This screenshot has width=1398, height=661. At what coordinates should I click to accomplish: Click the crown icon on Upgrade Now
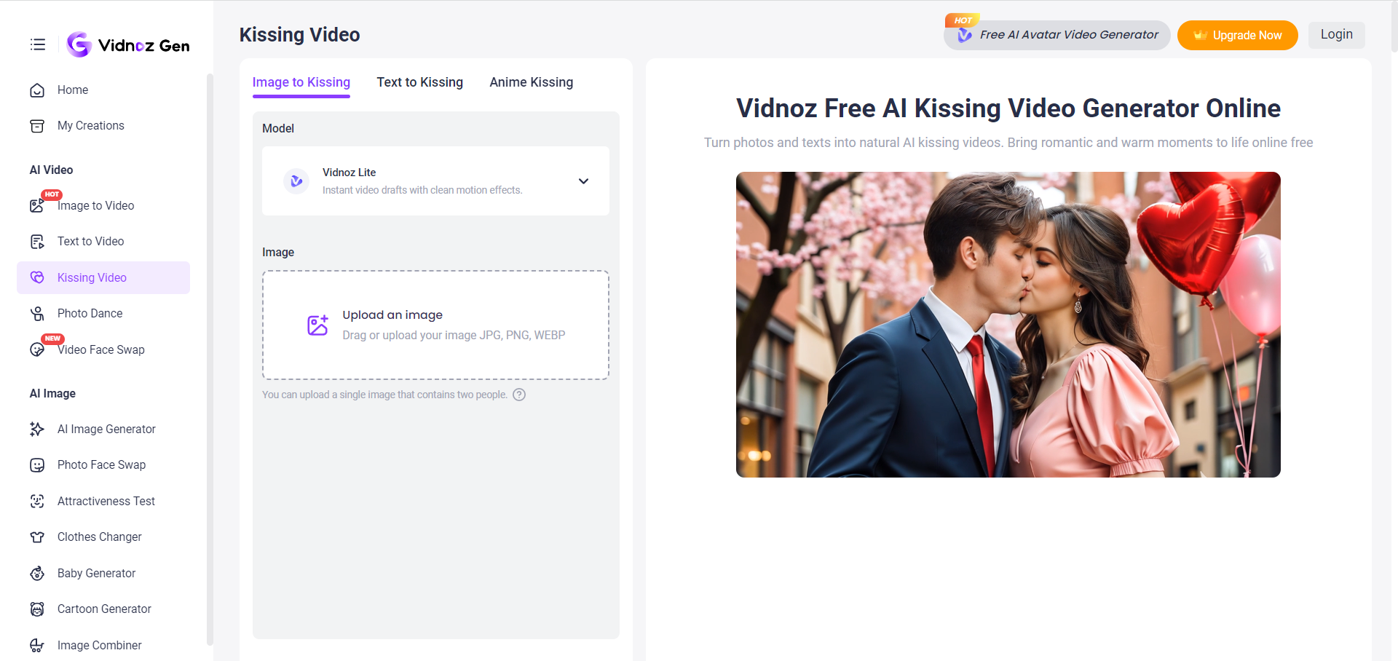(1201, 35)
